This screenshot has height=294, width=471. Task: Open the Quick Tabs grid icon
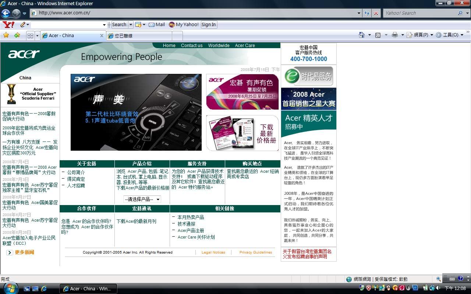(31, 36)
